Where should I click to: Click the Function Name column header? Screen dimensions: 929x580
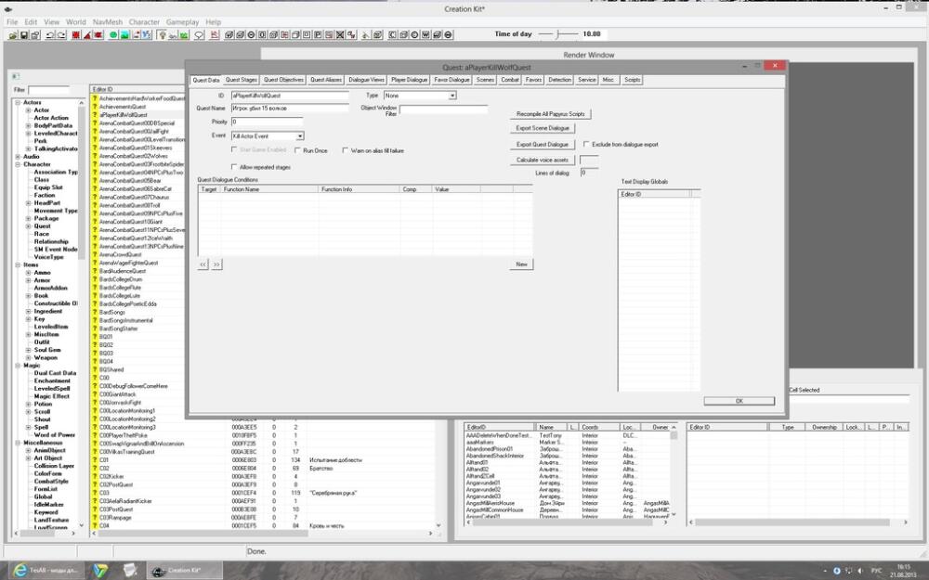pos(269,189)
